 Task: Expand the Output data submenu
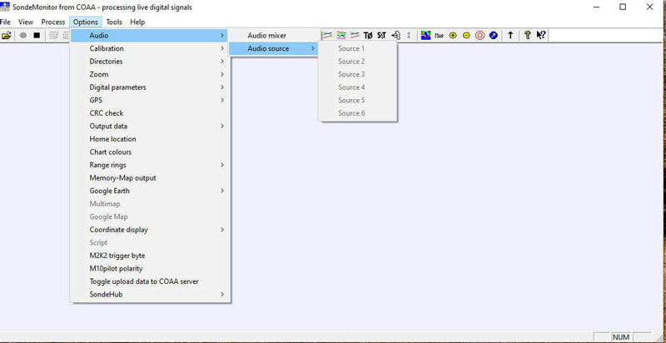pyautogui.click(x=150, y=126)
